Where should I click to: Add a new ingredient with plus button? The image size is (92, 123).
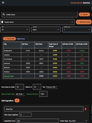[x=17, y=100]
